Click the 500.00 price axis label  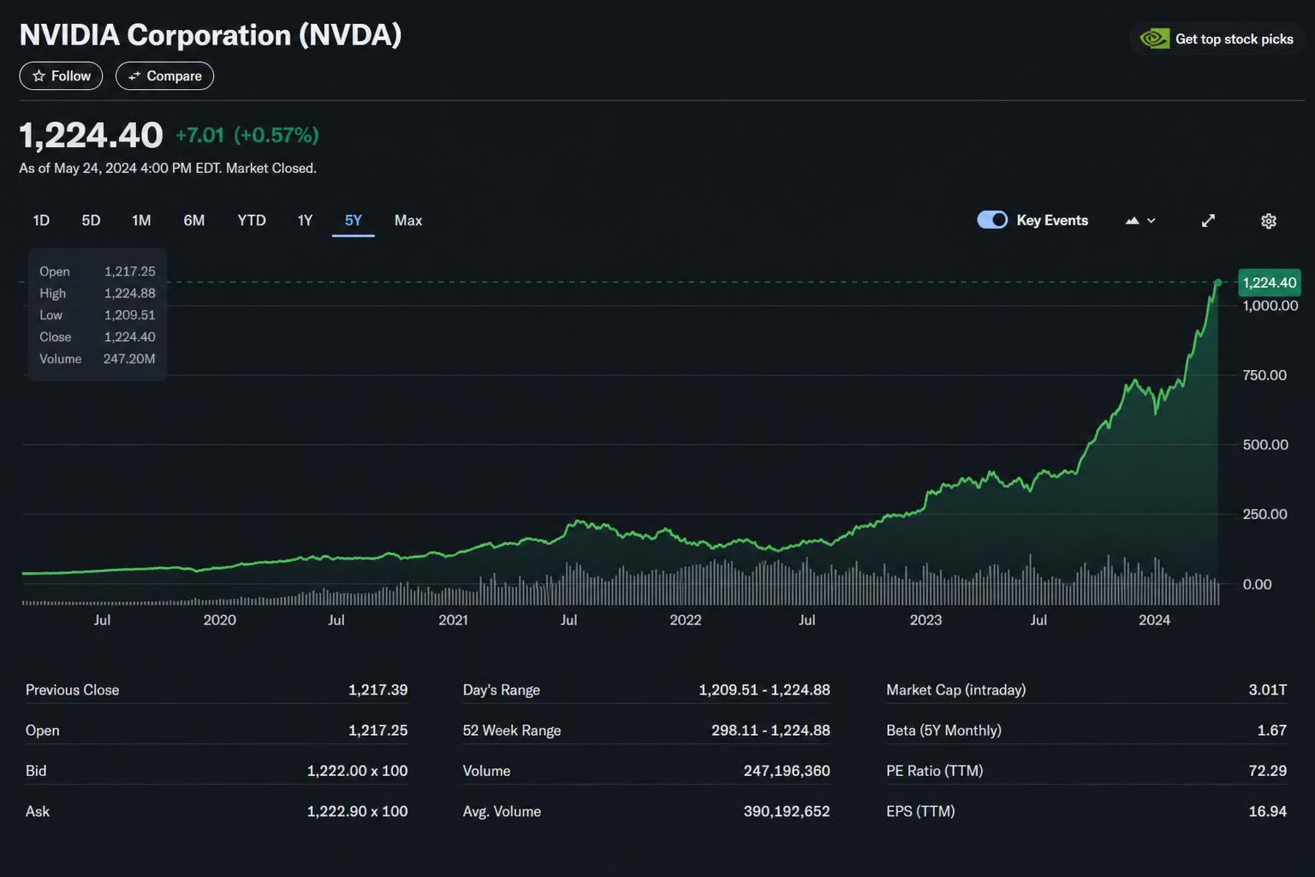point(1265,444)
